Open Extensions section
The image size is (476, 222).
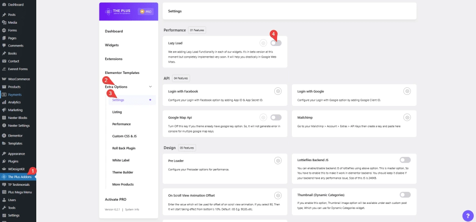[113, 59]
